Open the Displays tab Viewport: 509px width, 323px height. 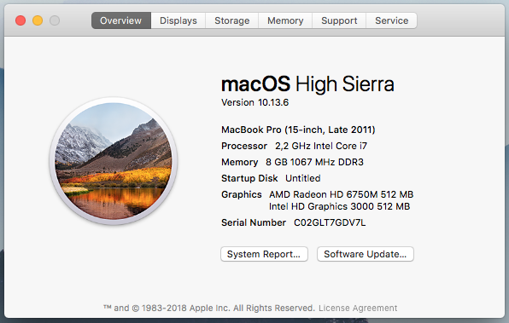coord(178,20)
